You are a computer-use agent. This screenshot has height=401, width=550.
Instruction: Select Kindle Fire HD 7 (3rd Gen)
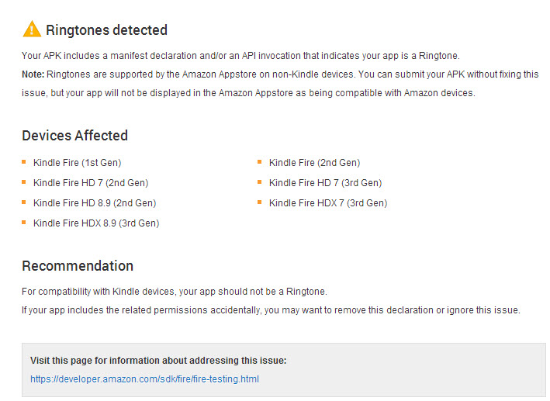[325, 183]
